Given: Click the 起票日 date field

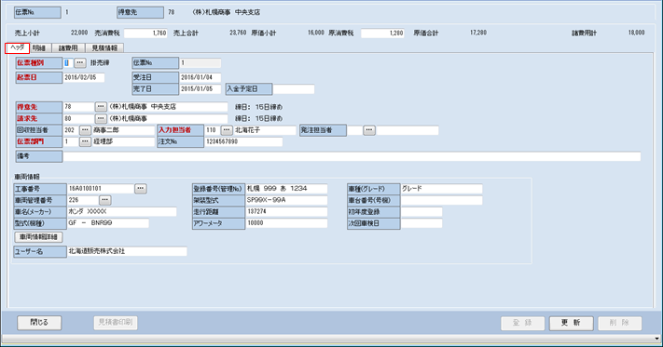Looking at the screenshot, I should (x=84, y=77).
